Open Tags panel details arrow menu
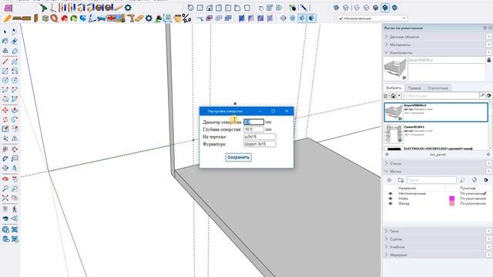The height and width of the screenshot is (277, 493). [486, 180]
